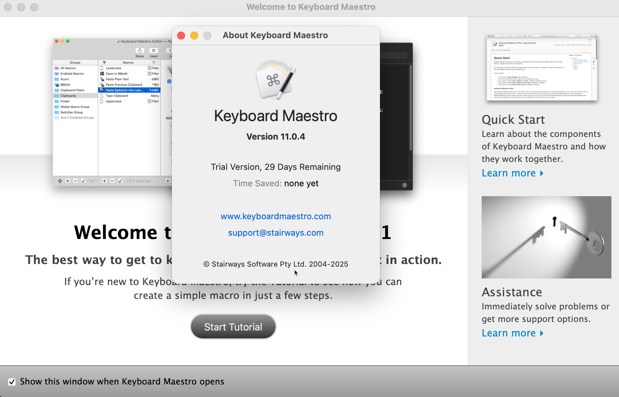Minimize the About Keyboard Maestro window
Image resolution: width=619 pixels, height=397 pixels.
tap(194, 36)
